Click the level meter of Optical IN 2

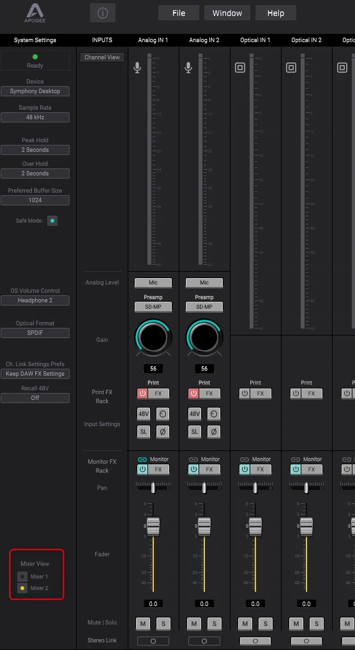click(x=303, y=191)
